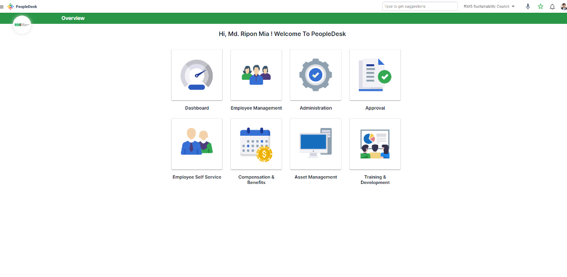Open the user profile avatar

[563, 7]
